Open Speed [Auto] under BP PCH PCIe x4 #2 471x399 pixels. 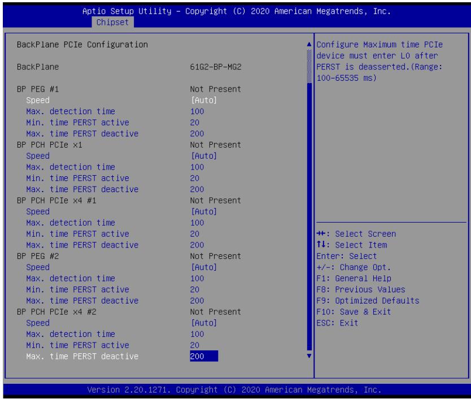click(x=121, y=323)
